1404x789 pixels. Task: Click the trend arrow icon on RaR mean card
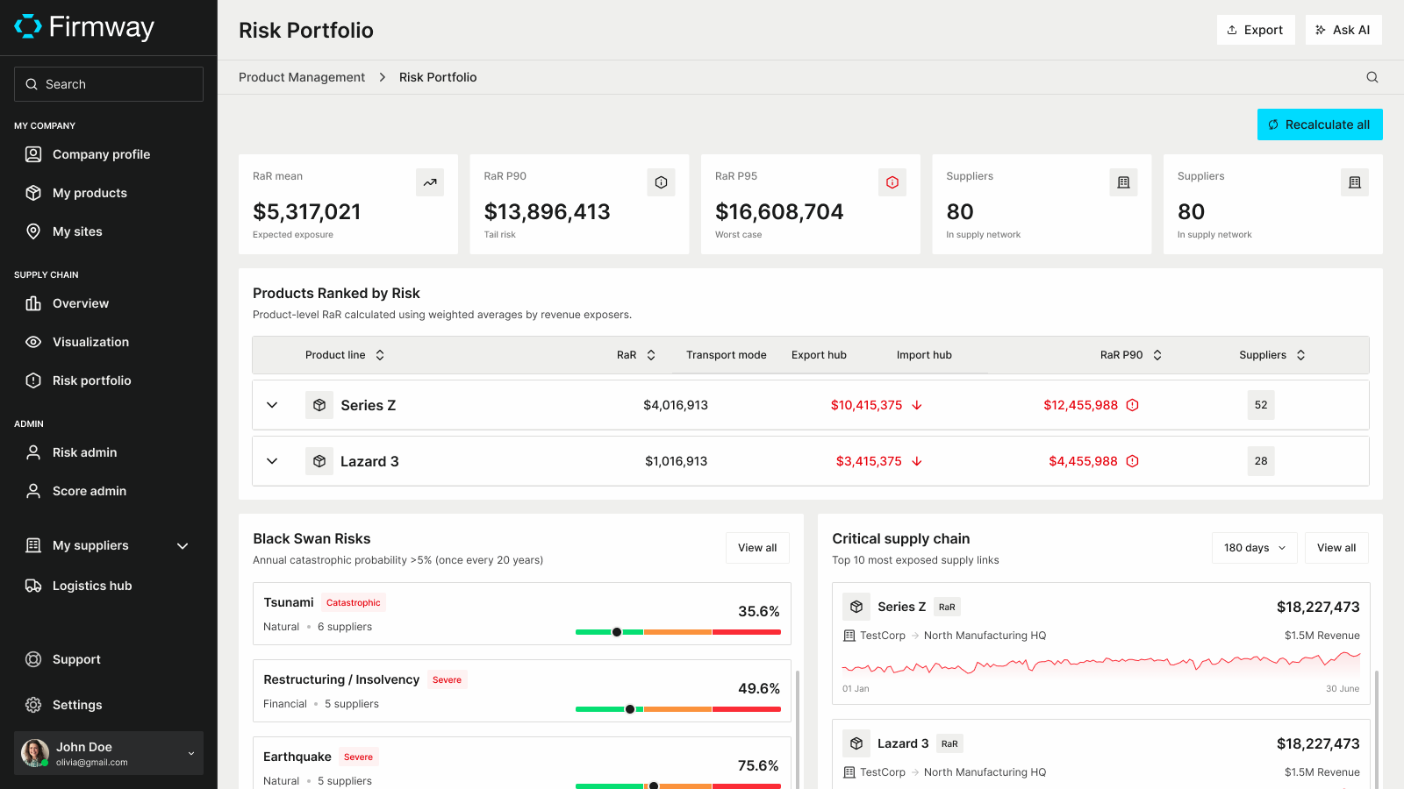[x=430, y=182]
